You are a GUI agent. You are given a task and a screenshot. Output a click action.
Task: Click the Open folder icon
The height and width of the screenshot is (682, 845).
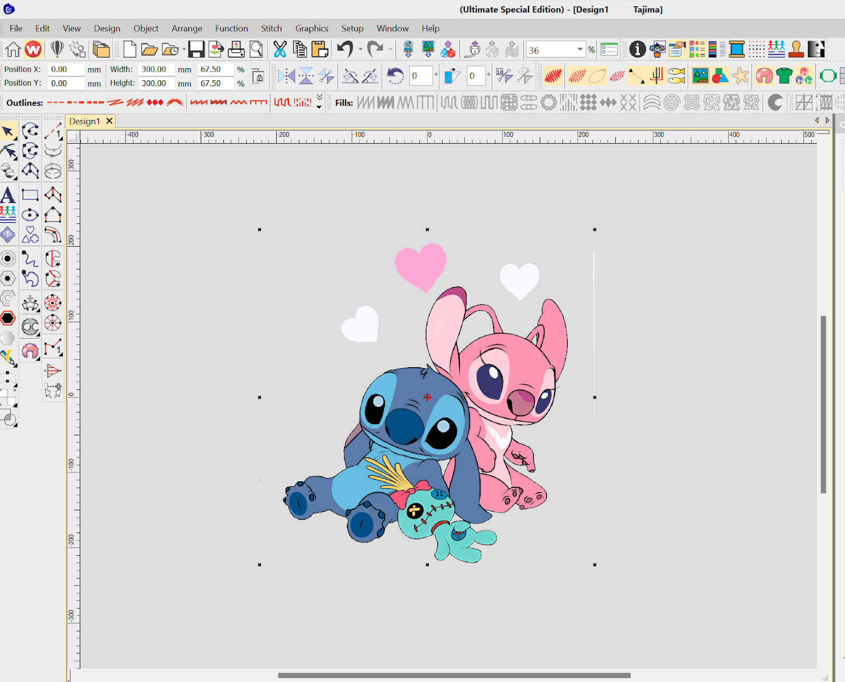(x=149, y=50)
